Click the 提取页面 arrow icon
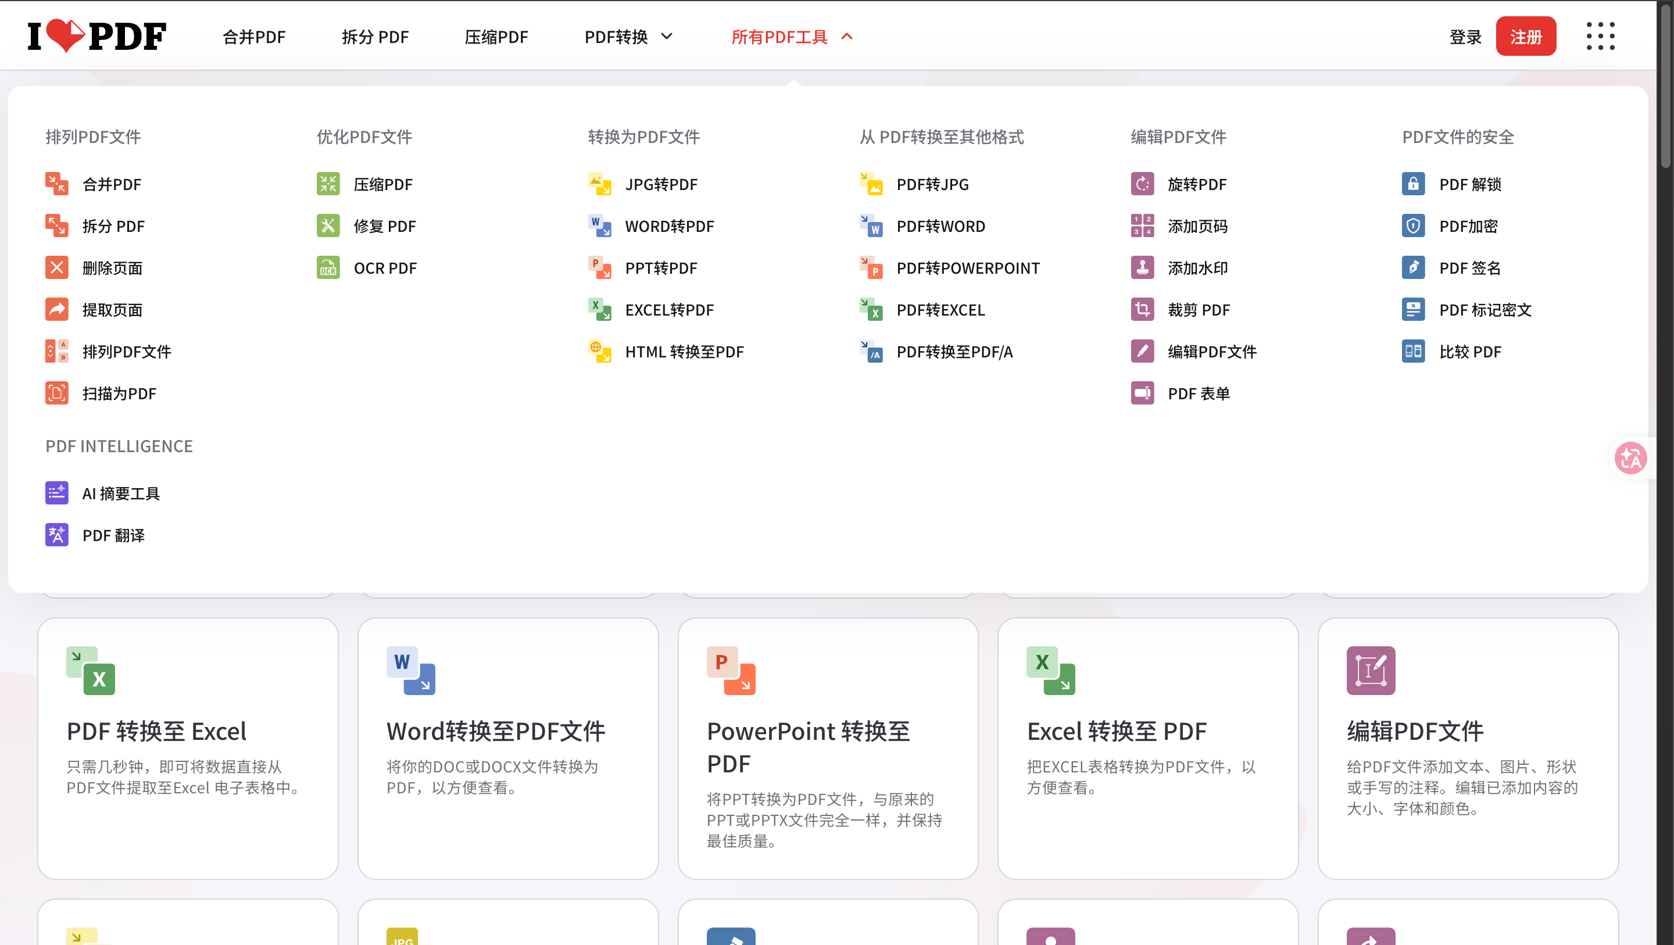The width and height of the screenshot is (1674, 945). (x=56, y=309)
